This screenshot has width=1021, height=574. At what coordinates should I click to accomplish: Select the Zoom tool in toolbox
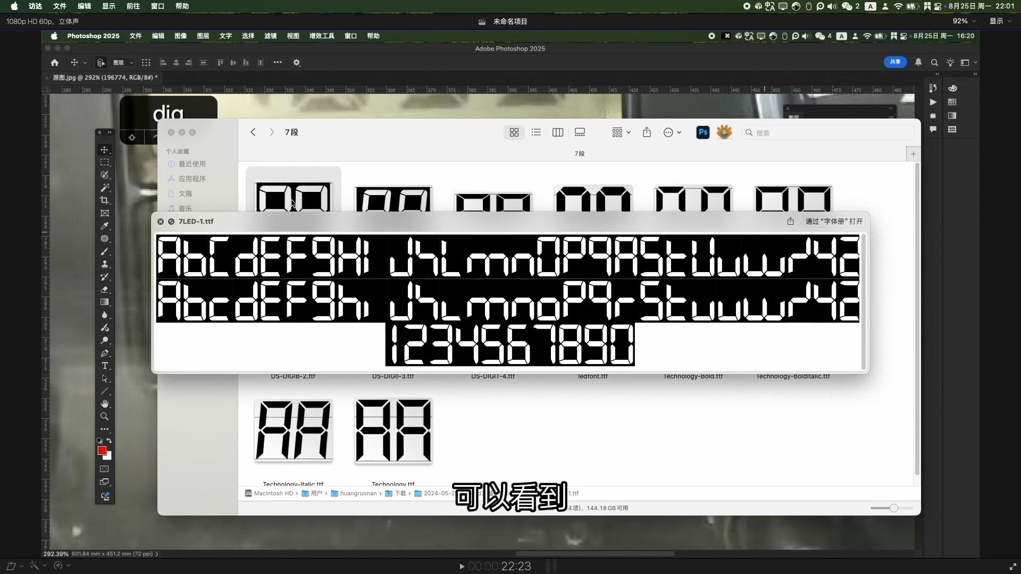[104, 417]
